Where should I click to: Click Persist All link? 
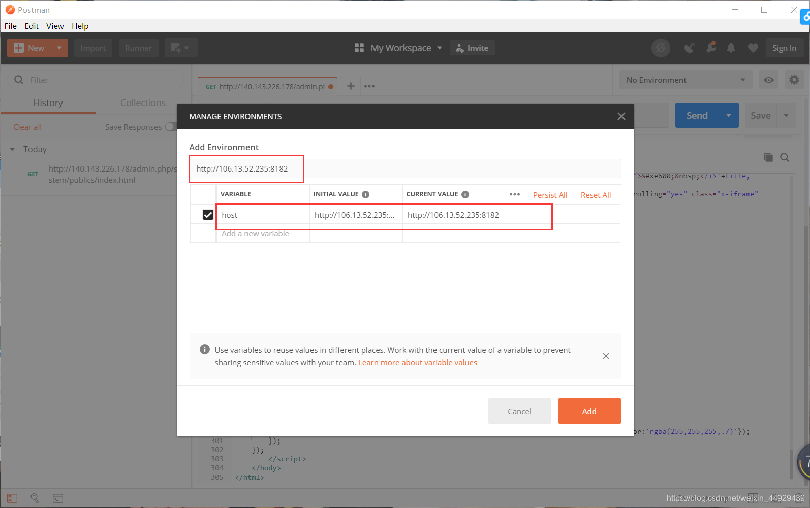550,195
